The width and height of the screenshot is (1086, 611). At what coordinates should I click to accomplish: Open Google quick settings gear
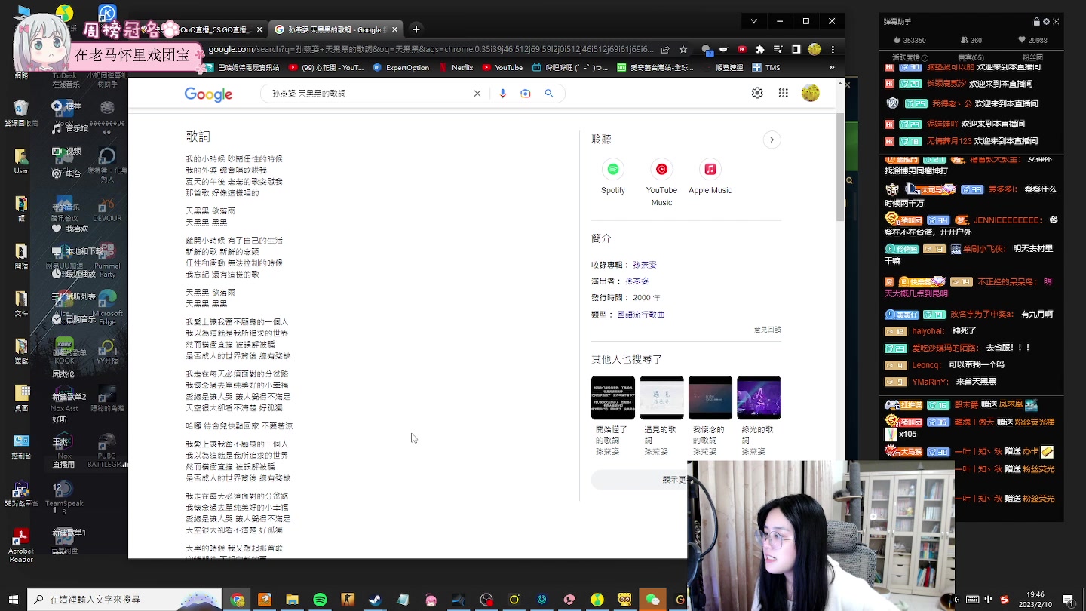757,93
